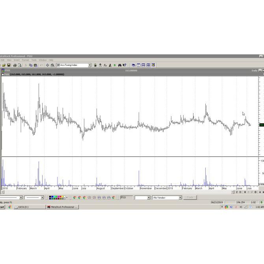Click the green S toolbar icon

115,65
